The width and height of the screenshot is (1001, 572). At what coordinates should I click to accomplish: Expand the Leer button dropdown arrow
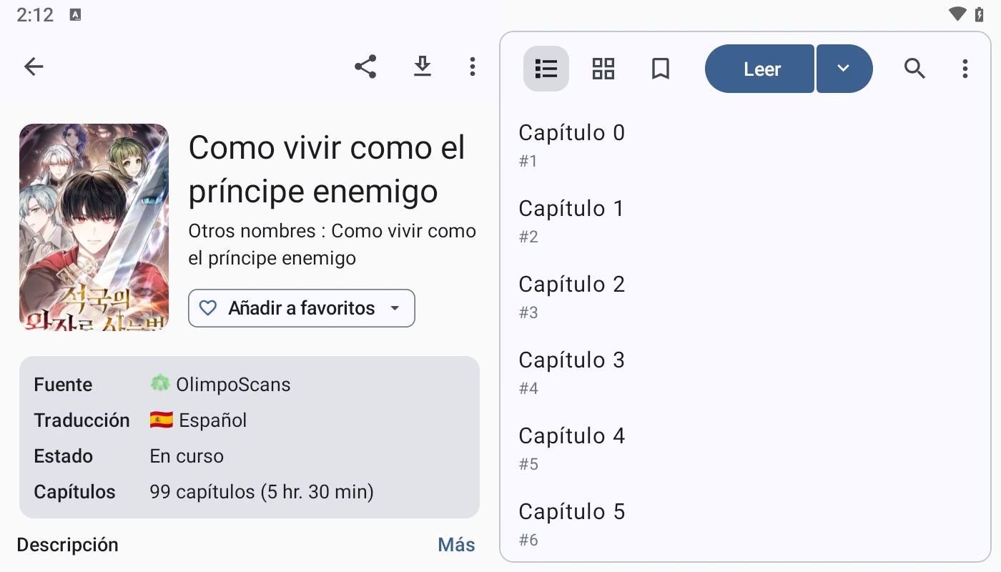coord(844,69)
